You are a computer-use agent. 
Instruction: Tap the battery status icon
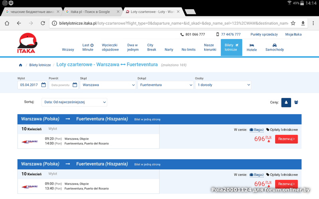302,3
